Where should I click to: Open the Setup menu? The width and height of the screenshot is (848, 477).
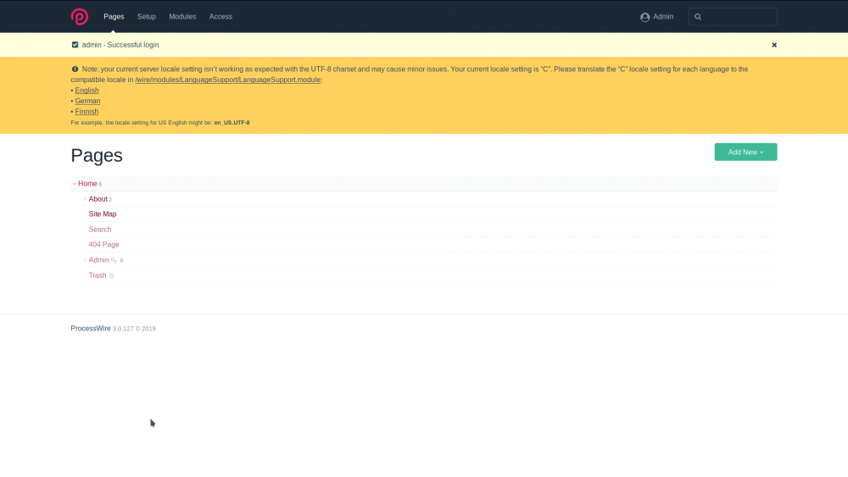(147, 17)
